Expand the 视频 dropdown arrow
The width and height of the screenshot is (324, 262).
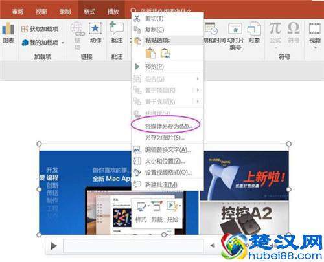pos(315,47)
